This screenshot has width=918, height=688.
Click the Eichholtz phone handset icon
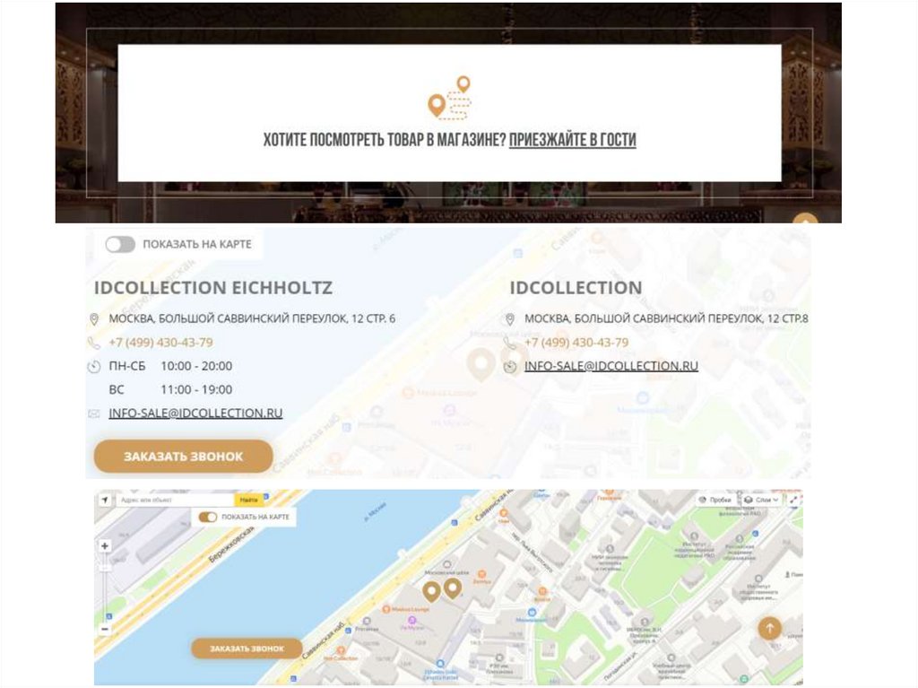click(93, 343)
